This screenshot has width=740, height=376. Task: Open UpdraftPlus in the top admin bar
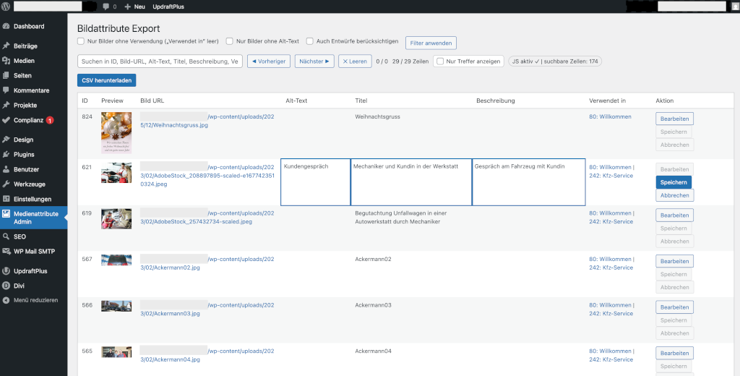tap(168, 7)
